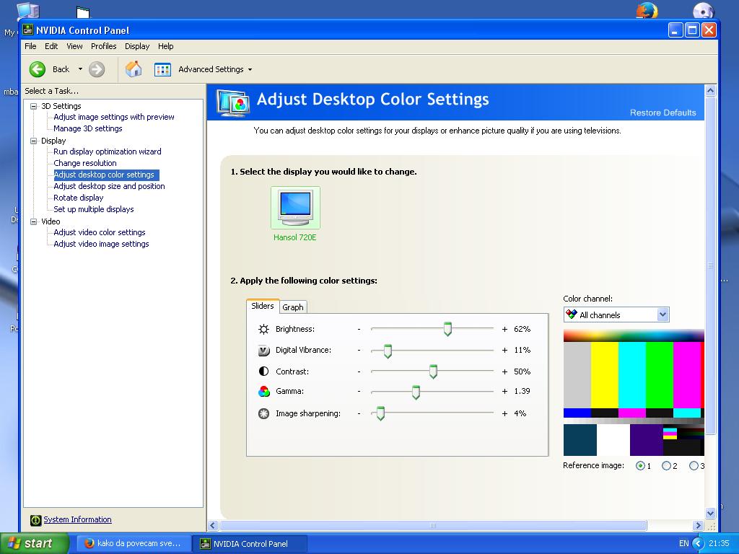
Task: Collapse the 3D Settings tree node
Action: point(34,107)
